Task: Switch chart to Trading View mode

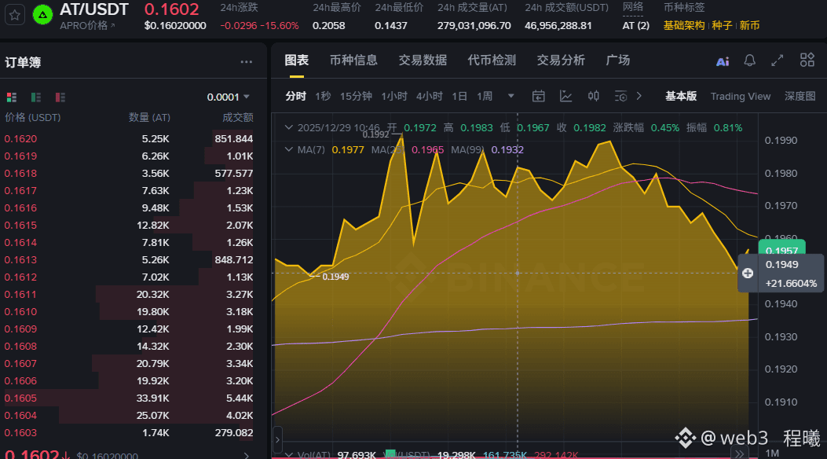Action: tap(741, 96)
